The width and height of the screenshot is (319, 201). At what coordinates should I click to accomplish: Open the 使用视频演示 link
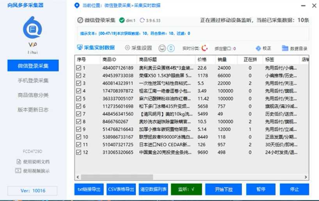click(36, 171)
